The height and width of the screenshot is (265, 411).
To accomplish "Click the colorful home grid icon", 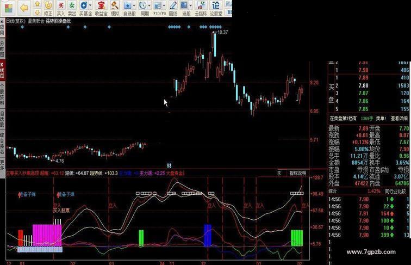I will 9,8.
